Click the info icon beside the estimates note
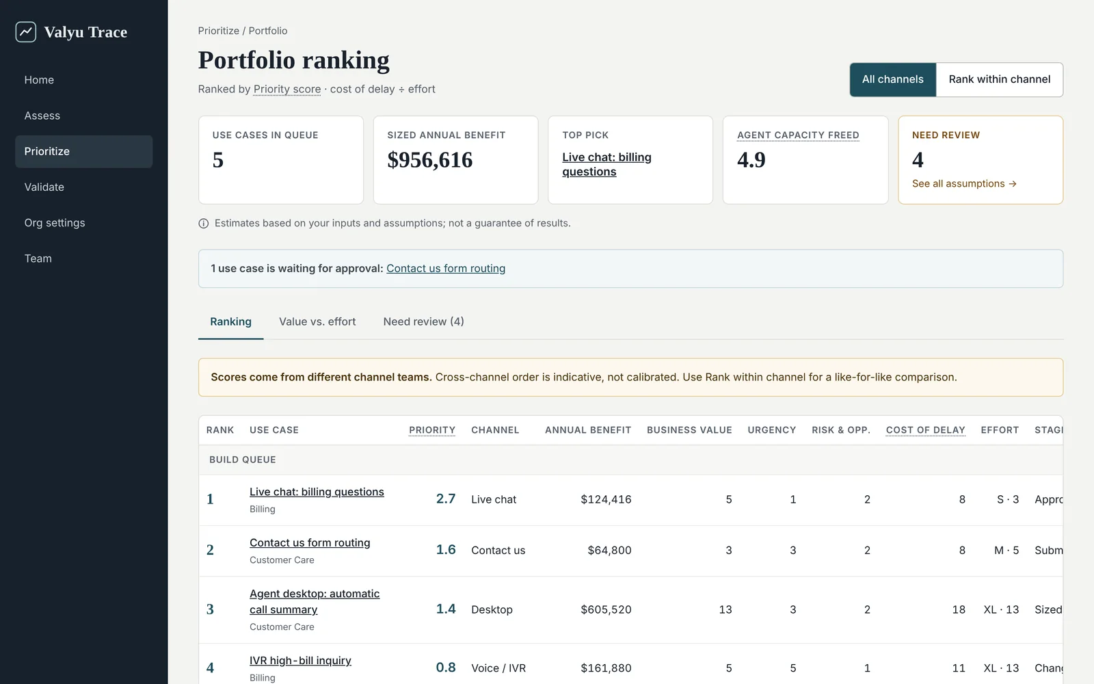 pyautogui.click(x=203, y=224)
